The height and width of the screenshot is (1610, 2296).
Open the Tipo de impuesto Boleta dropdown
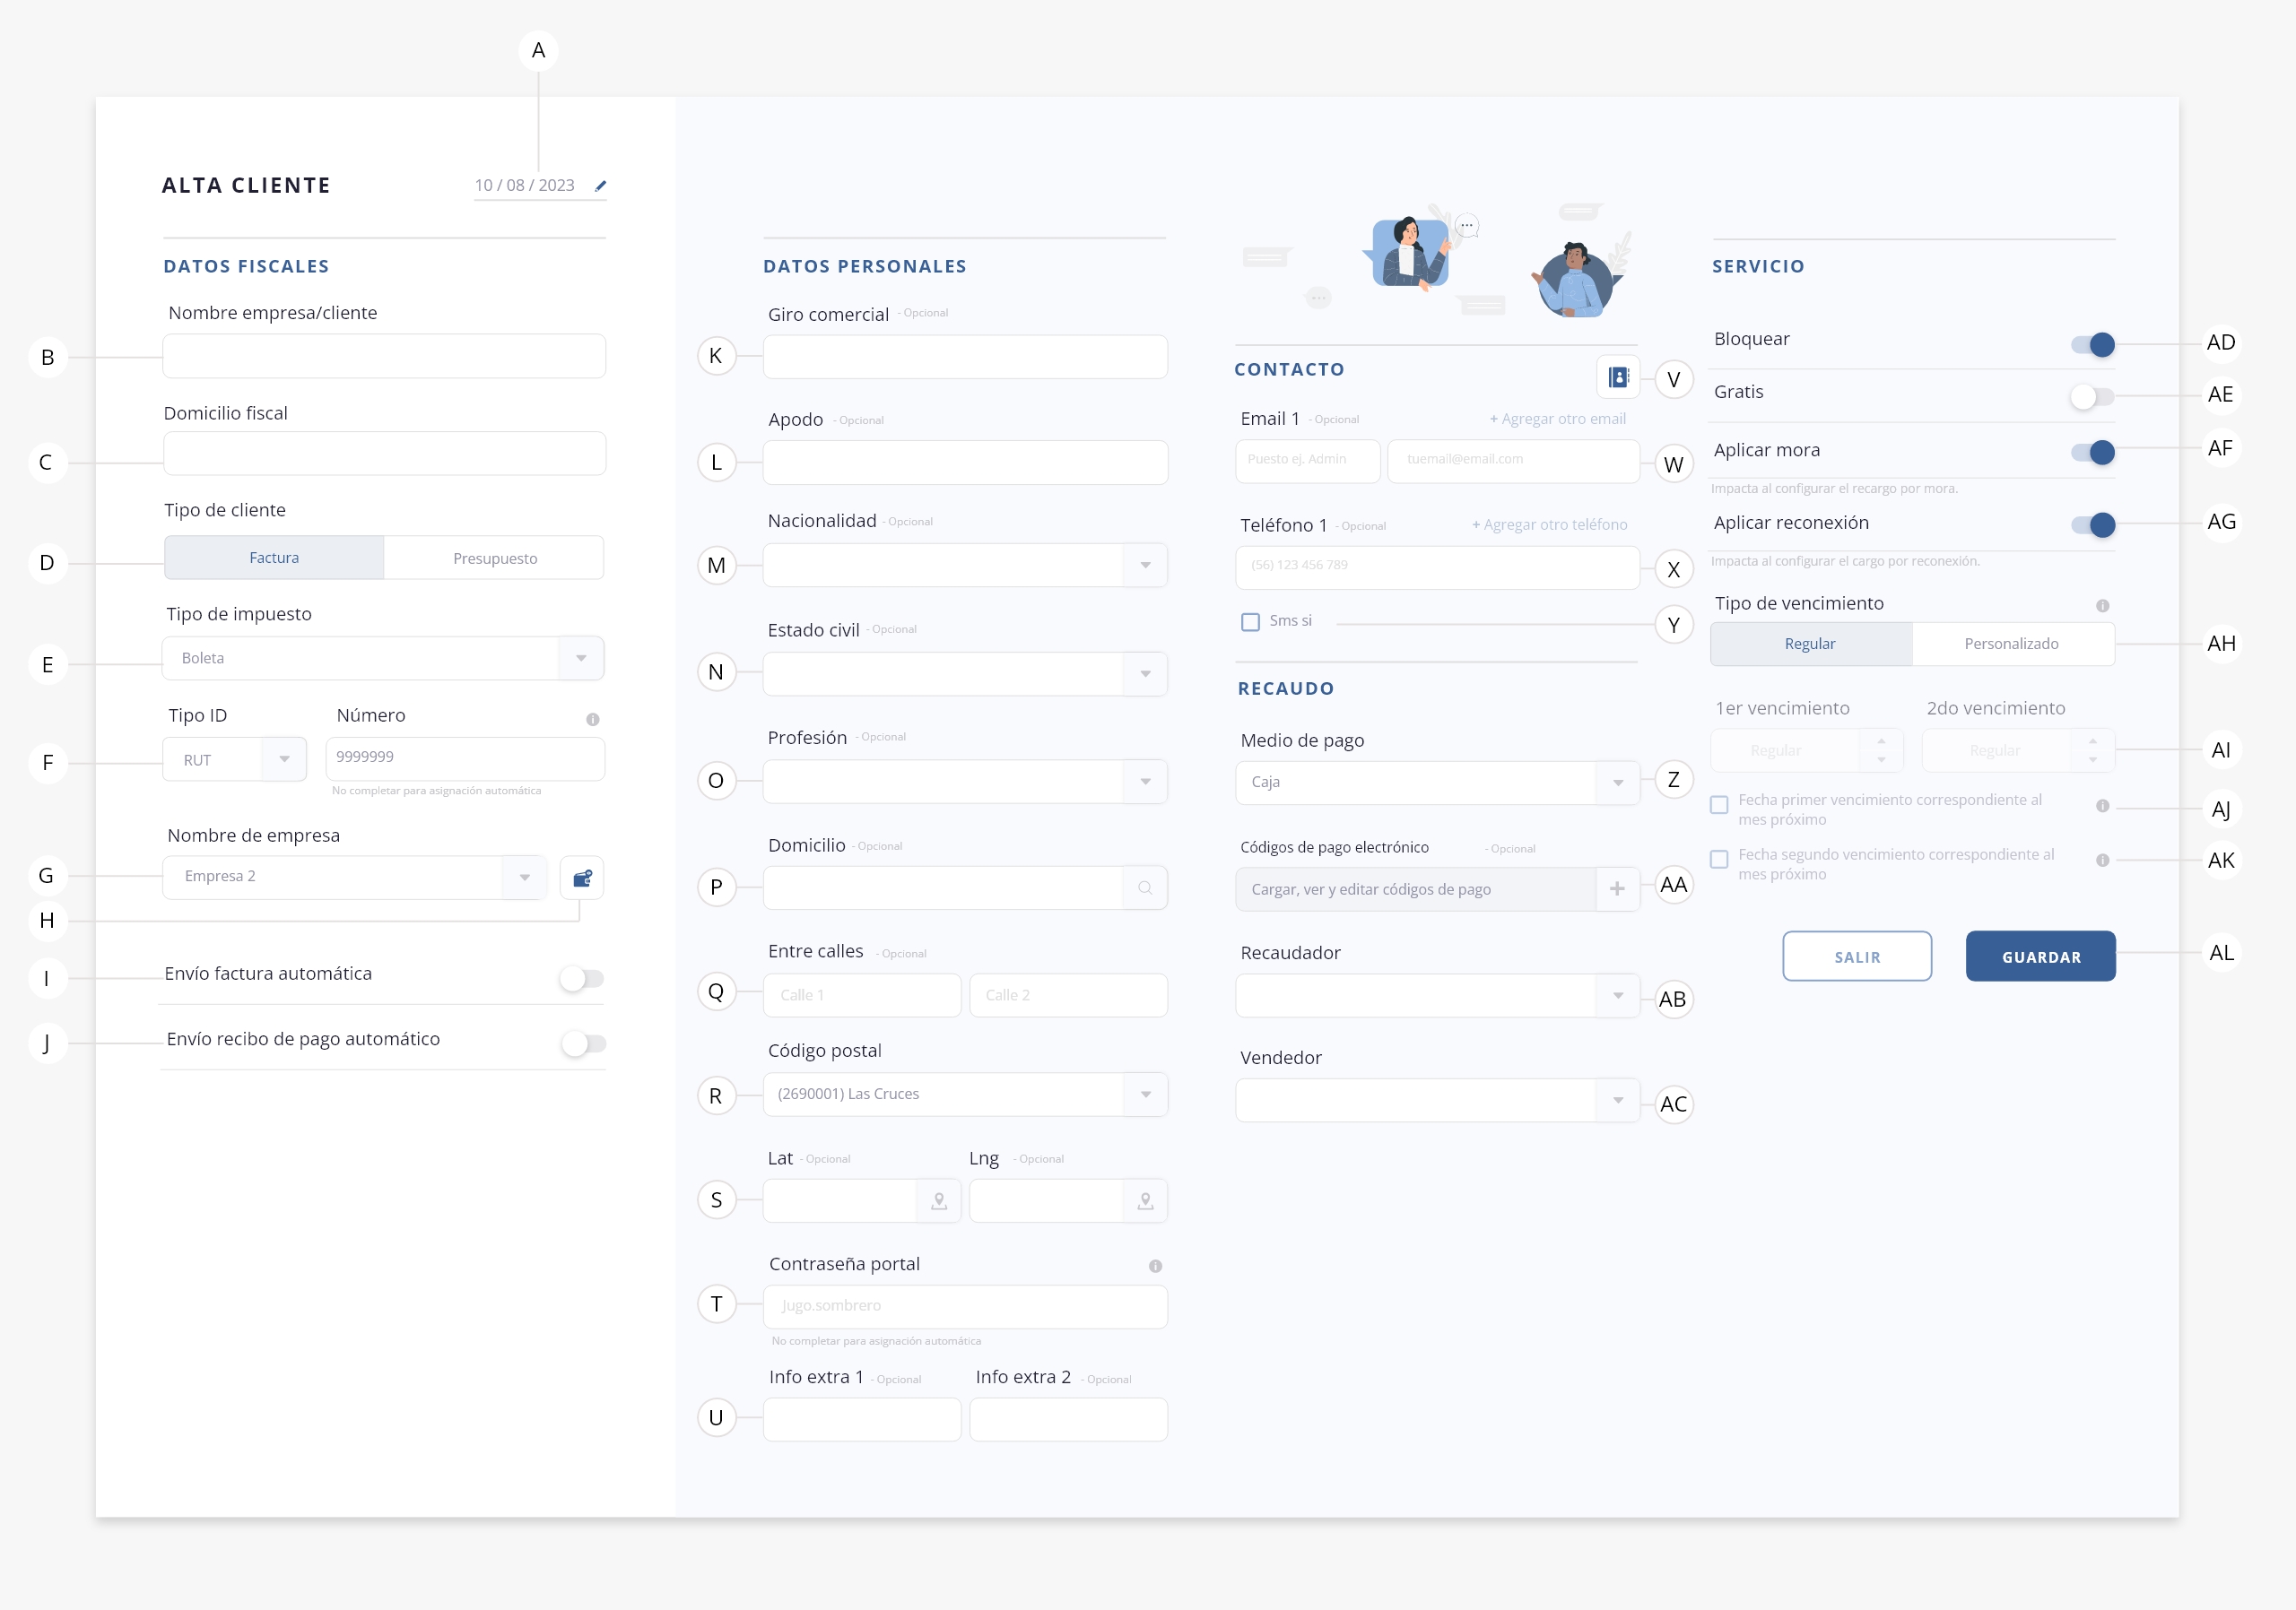tap(581, 658)
